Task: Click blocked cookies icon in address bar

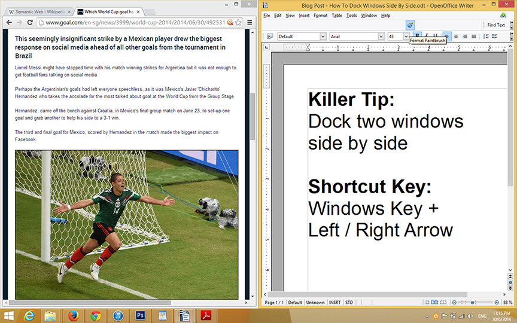Action: (230, 22)
